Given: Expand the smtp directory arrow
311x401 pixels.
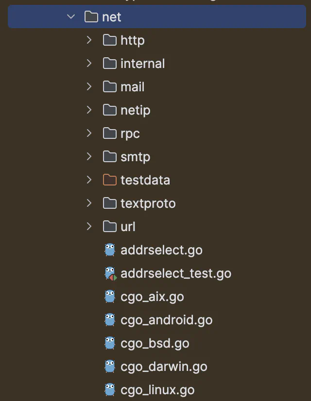Looking at the screenshot, I should coord(89,157).
